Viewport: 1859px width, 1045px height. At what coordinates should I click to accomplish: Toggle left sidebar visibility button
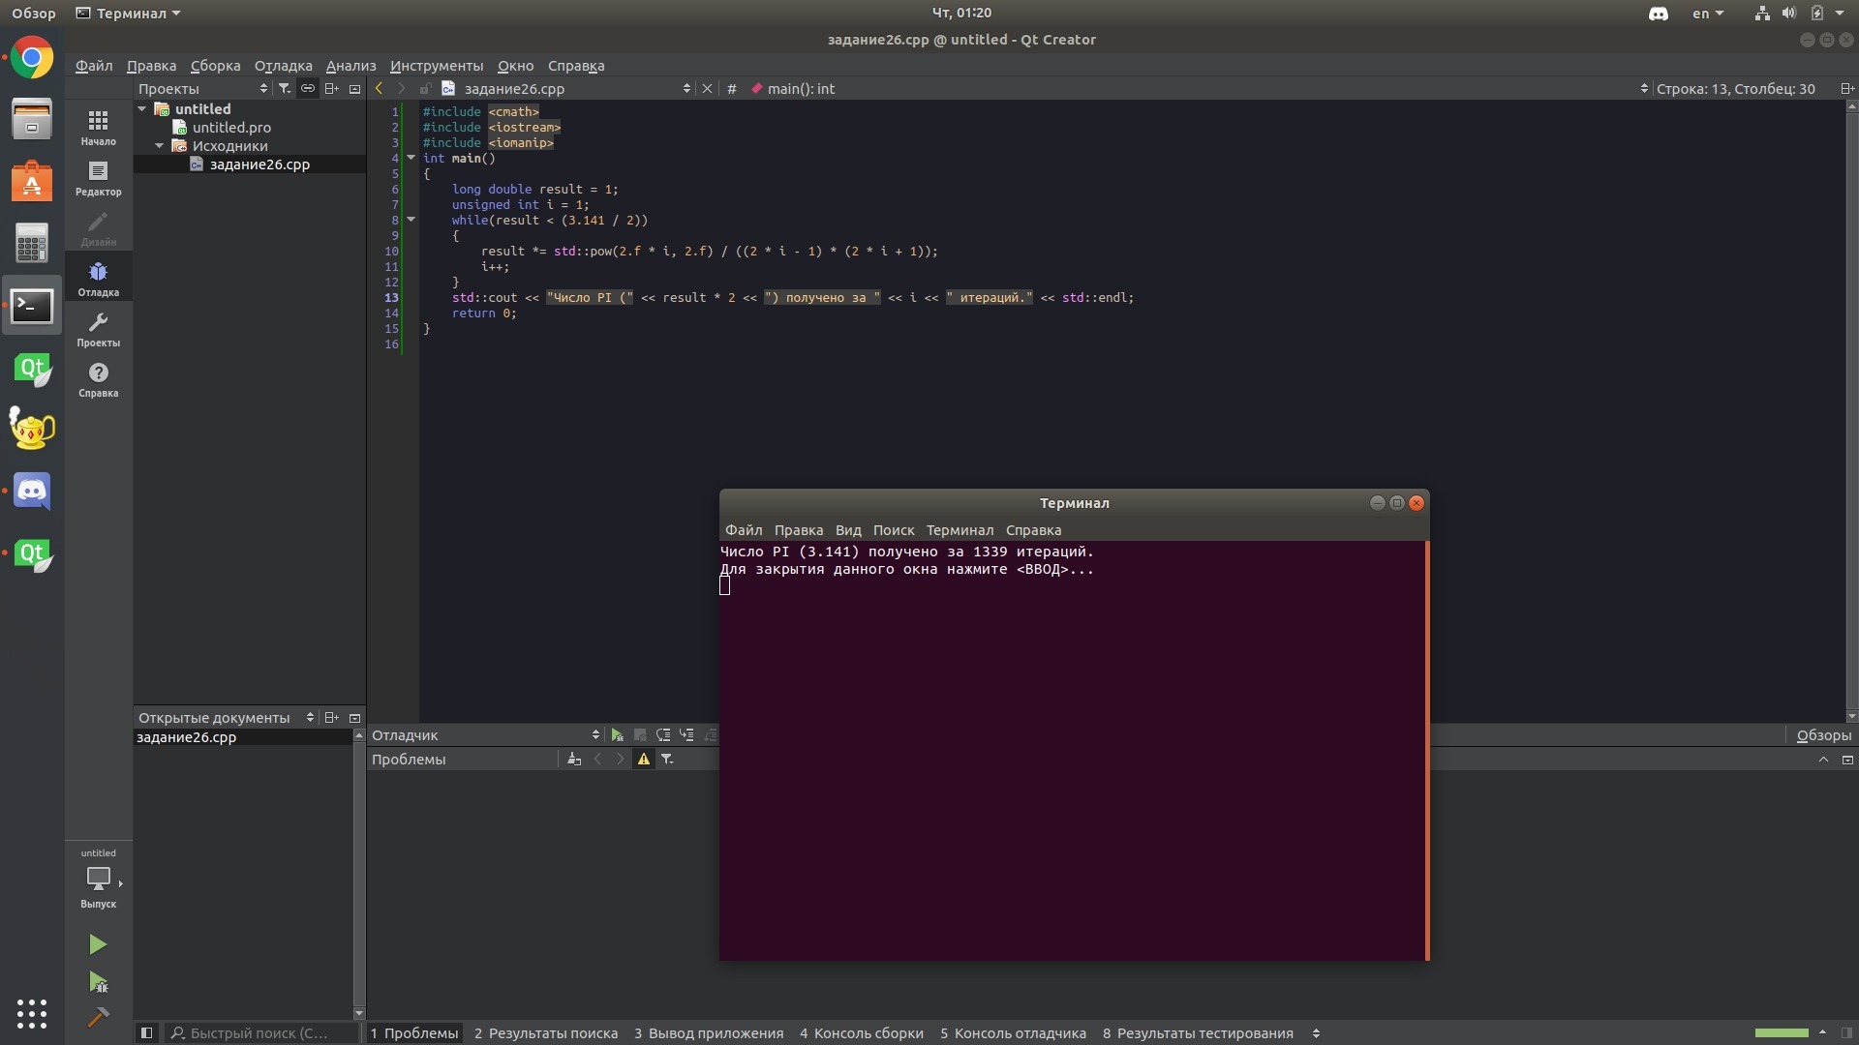pos(146,1032)
